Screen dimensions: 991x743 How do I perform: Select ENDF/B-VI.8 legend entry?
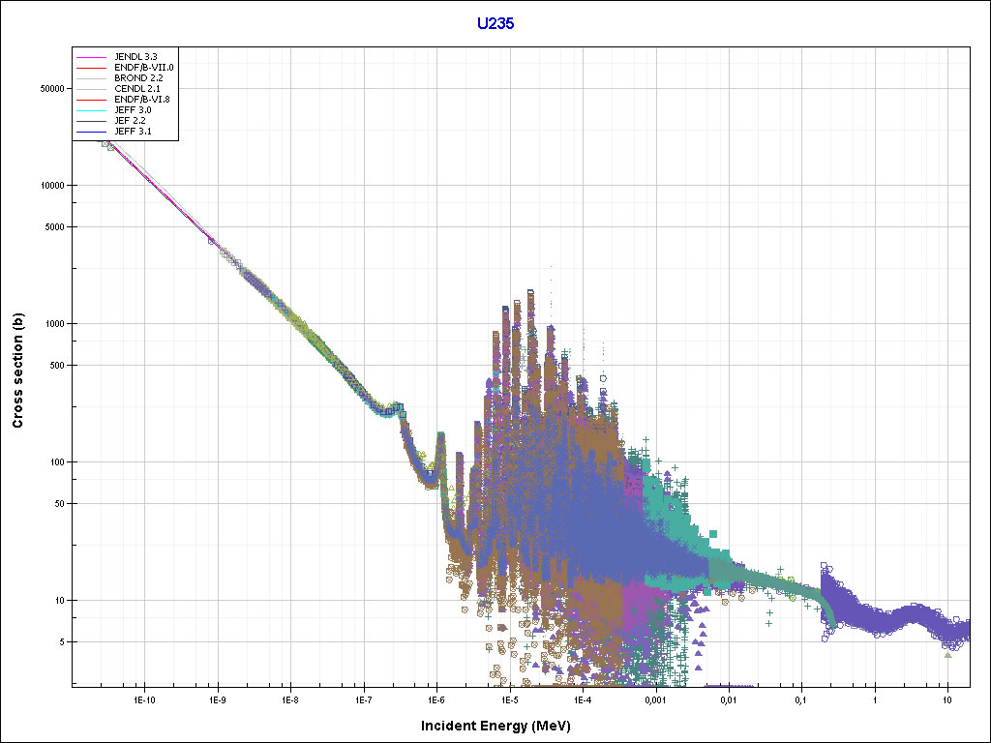142,100
